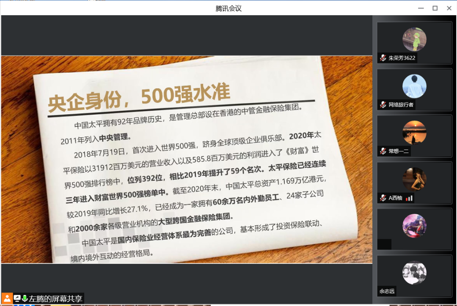Select the sunset avatar of 常想一二

point(414,132)
